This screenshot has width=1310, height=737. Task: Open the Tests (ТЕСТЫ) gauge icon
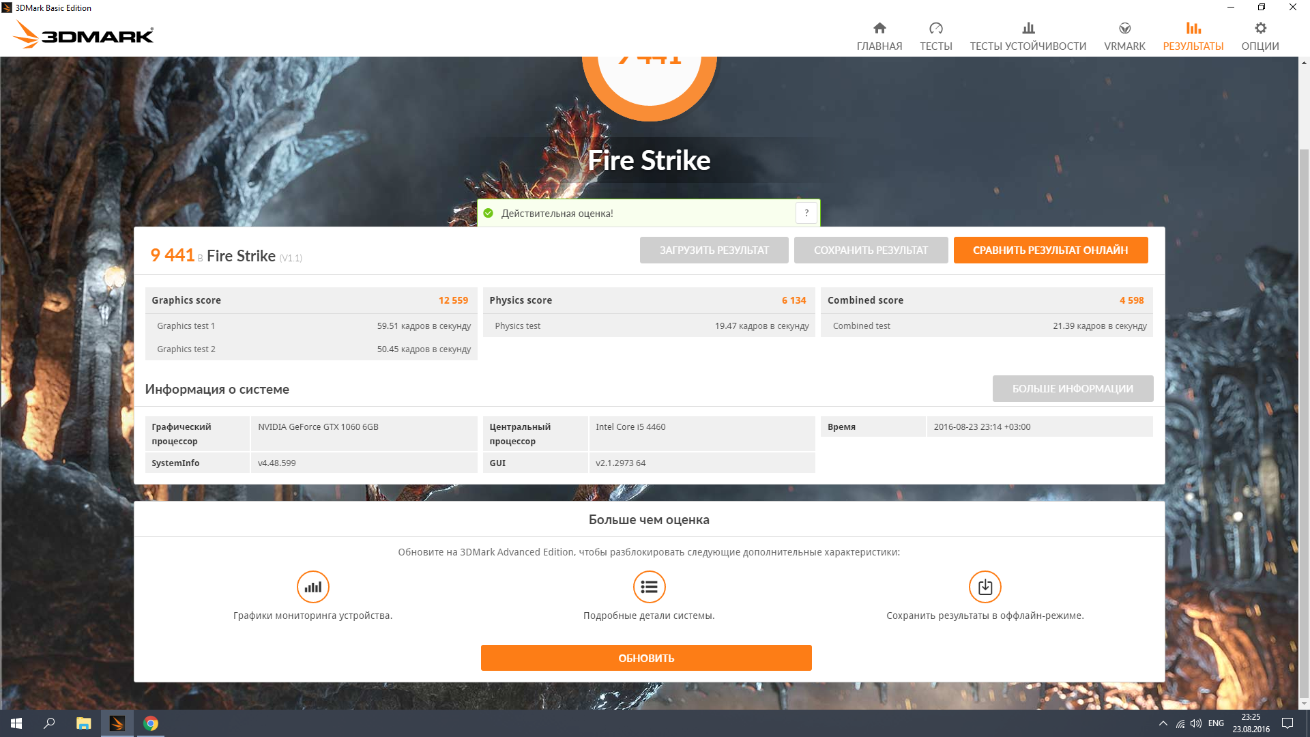click(935, 28)
